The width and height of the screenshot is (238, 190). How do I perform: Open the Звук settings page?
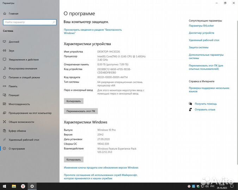[x=11, y=51]
